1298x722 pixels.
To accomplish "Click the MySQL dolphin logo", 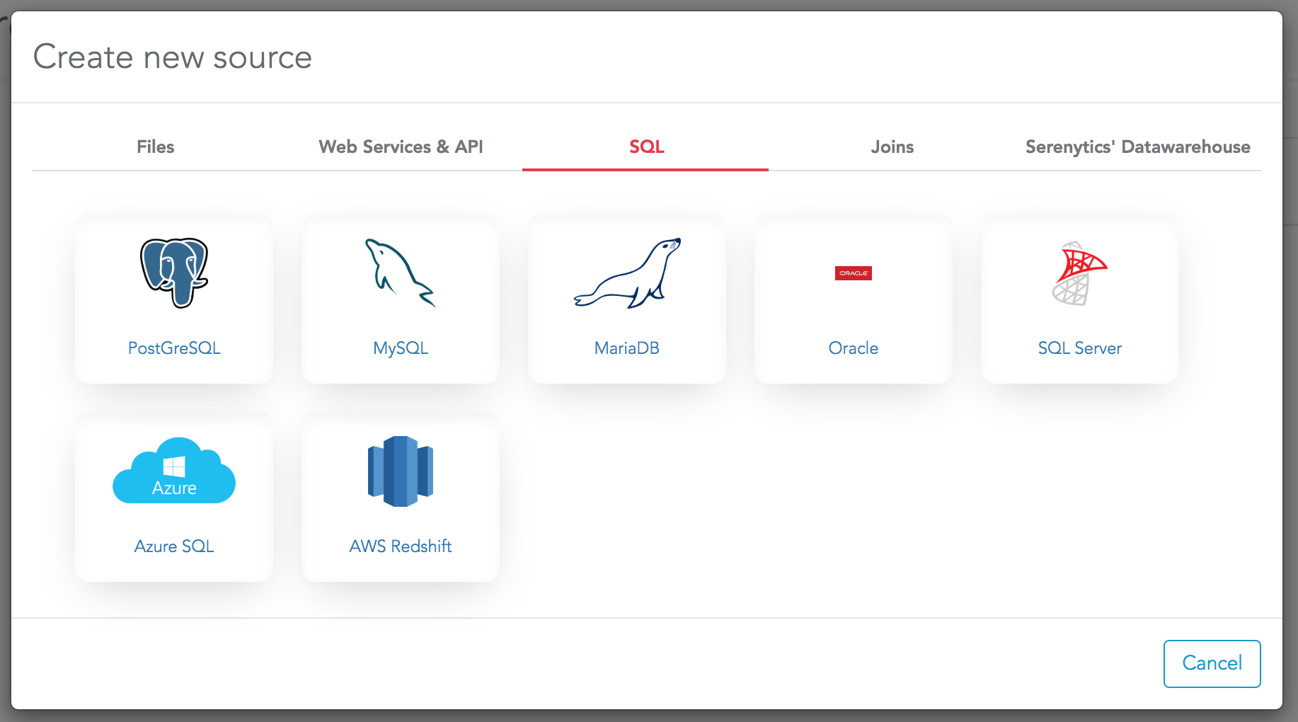I will tap(401, 273).
